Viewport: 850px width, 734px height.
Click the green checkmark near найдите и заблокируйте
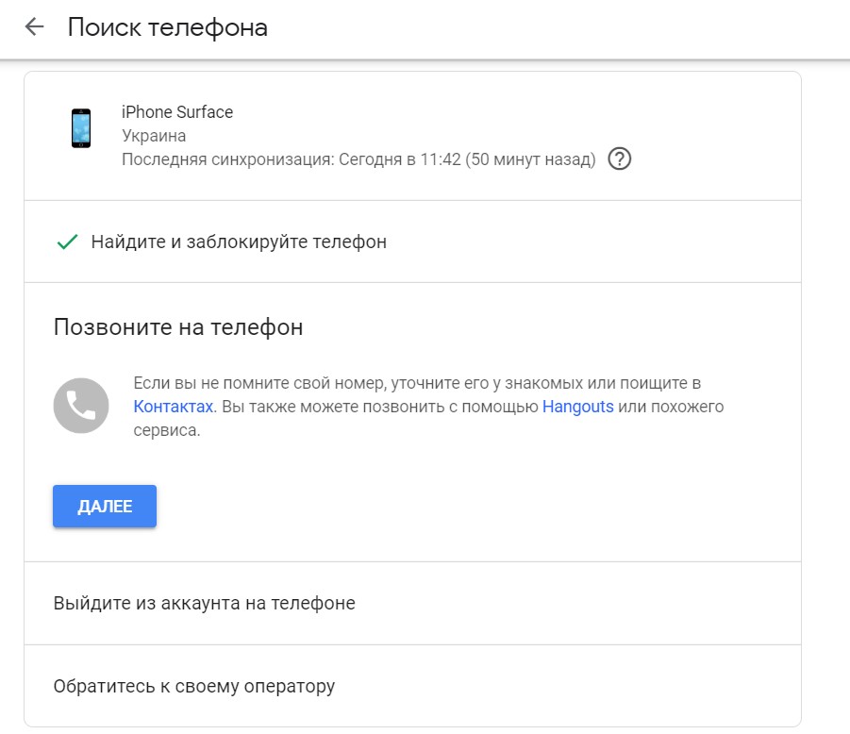[x=64, y=242]
